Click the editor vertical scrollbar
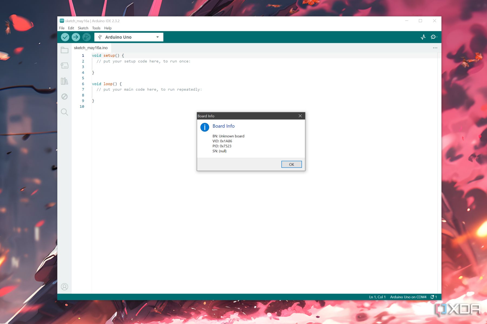This screenshot has width=487, height=324. tap(439, 173)
